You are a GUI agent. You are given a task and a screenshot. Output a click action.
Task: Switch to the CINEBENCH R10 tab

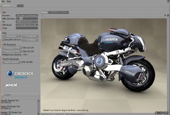tap(9, 6)
